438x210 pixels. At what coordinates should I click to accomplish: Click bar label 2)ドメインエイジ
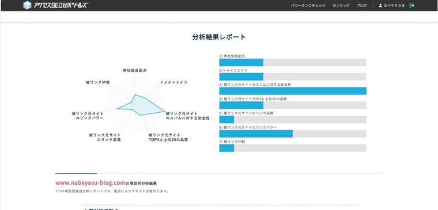(x=233, y=70)
